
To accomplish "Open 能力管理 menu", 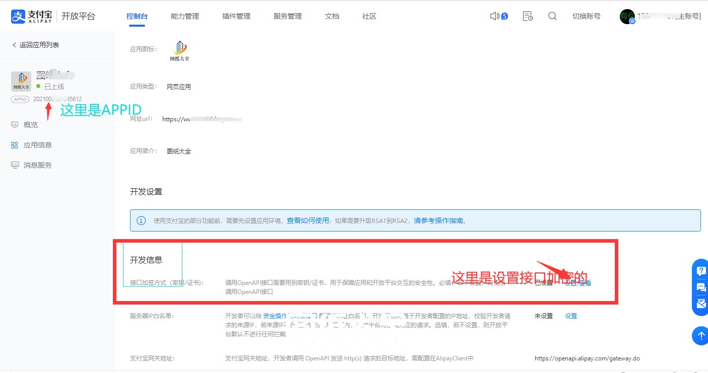I will coord(185,16).
